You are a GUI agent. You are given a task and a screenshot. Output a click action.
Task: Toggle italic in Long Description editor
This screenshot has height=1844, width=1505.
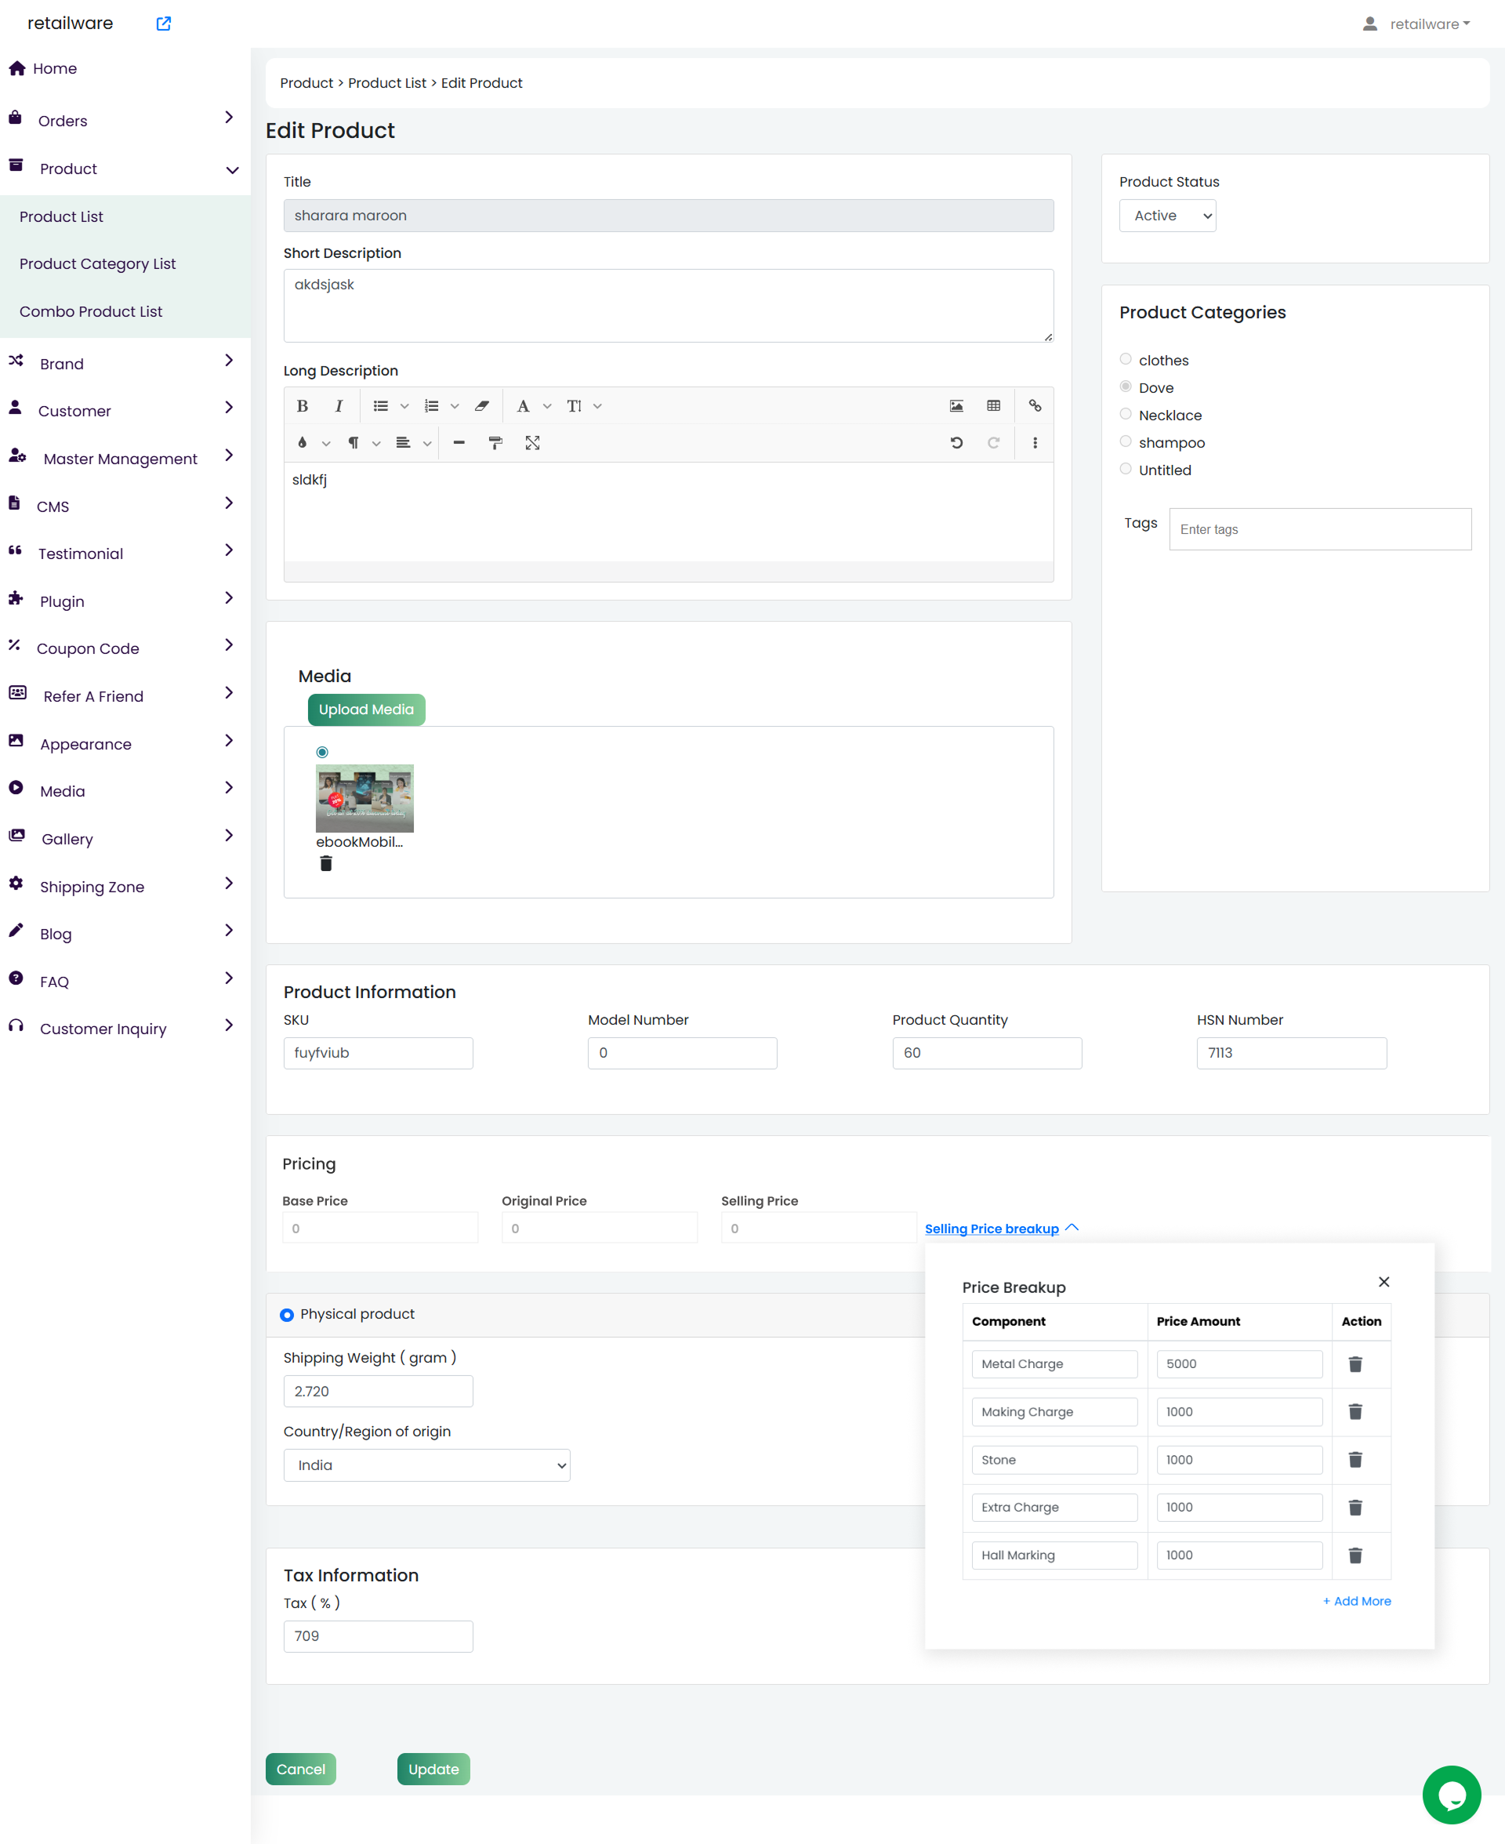339,406
